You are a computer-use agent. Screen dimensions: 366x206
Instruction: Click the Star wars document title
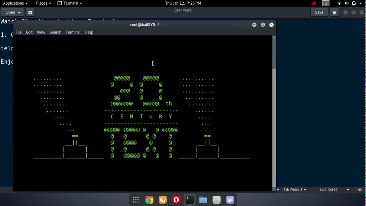coord(183,10)
